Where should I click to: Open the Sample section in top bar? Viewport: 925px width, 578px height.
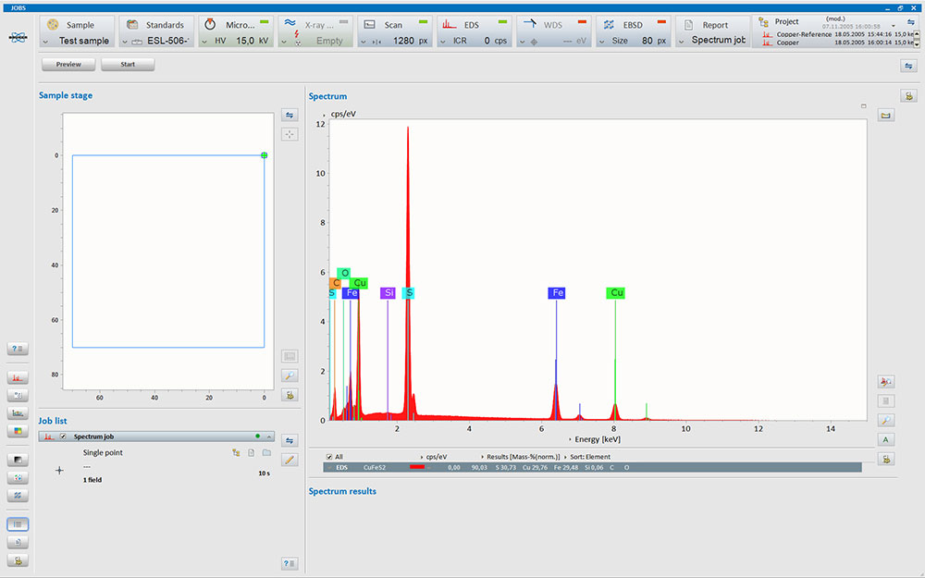tap(79, 25)
